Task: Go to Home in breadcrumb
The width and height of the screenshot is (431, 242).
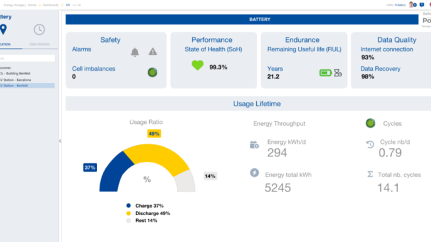Action: [32, 5]
